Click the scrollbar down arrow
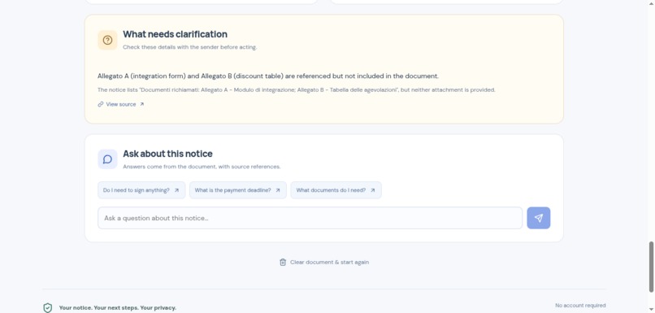Screen dimensions: 655x313 pos(651,309)
